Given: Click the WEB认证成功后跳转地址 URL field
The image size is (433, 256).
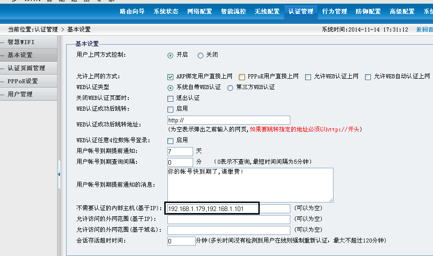Looking at the screenshot, I should point(228,120).
